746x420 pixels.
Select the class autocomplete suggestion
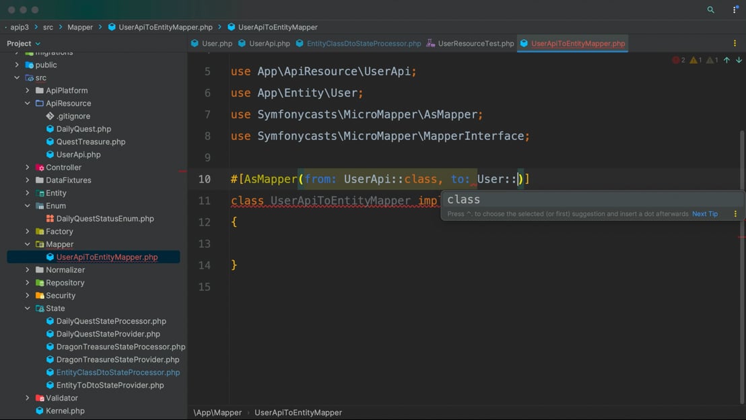pyautogui.click(x=464, y=199)
